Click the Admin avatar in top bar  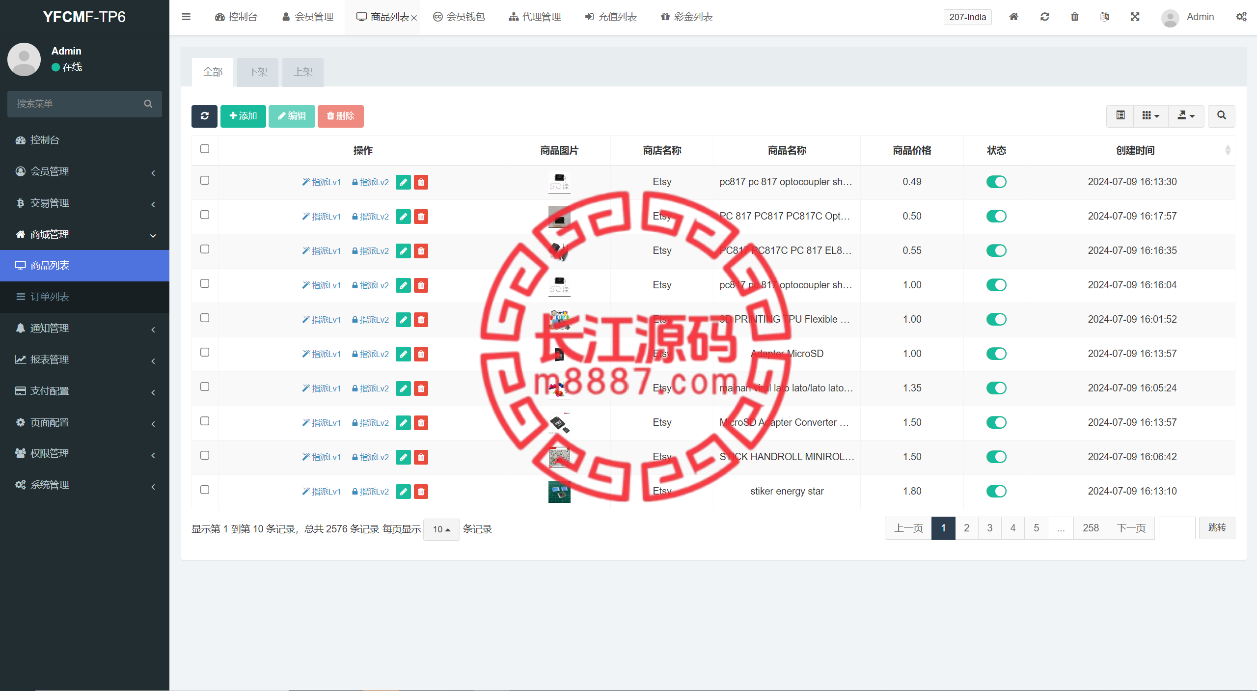point(1170,18)
